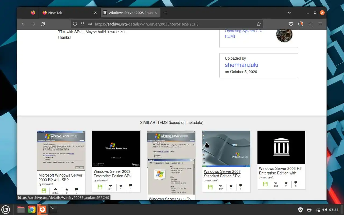Click the About Windows R2 thumbnail
344x215 pixels.
pos(61,150)
